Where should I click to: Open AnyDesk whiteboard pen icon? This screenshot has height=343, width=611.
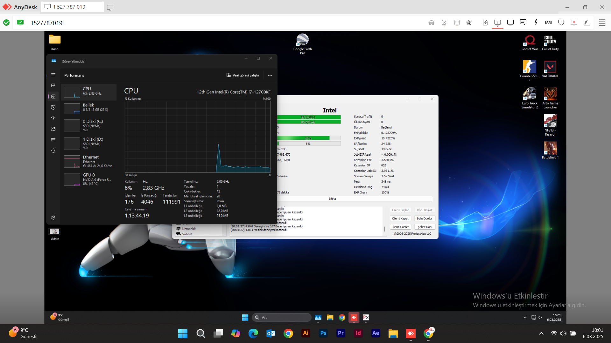click(x=587, y=23)
